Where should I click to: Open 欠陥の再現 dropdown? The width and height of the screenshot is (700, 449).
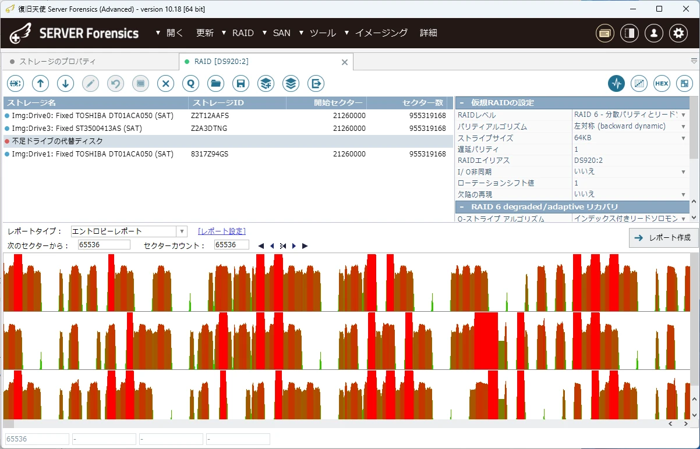(684, 194)
